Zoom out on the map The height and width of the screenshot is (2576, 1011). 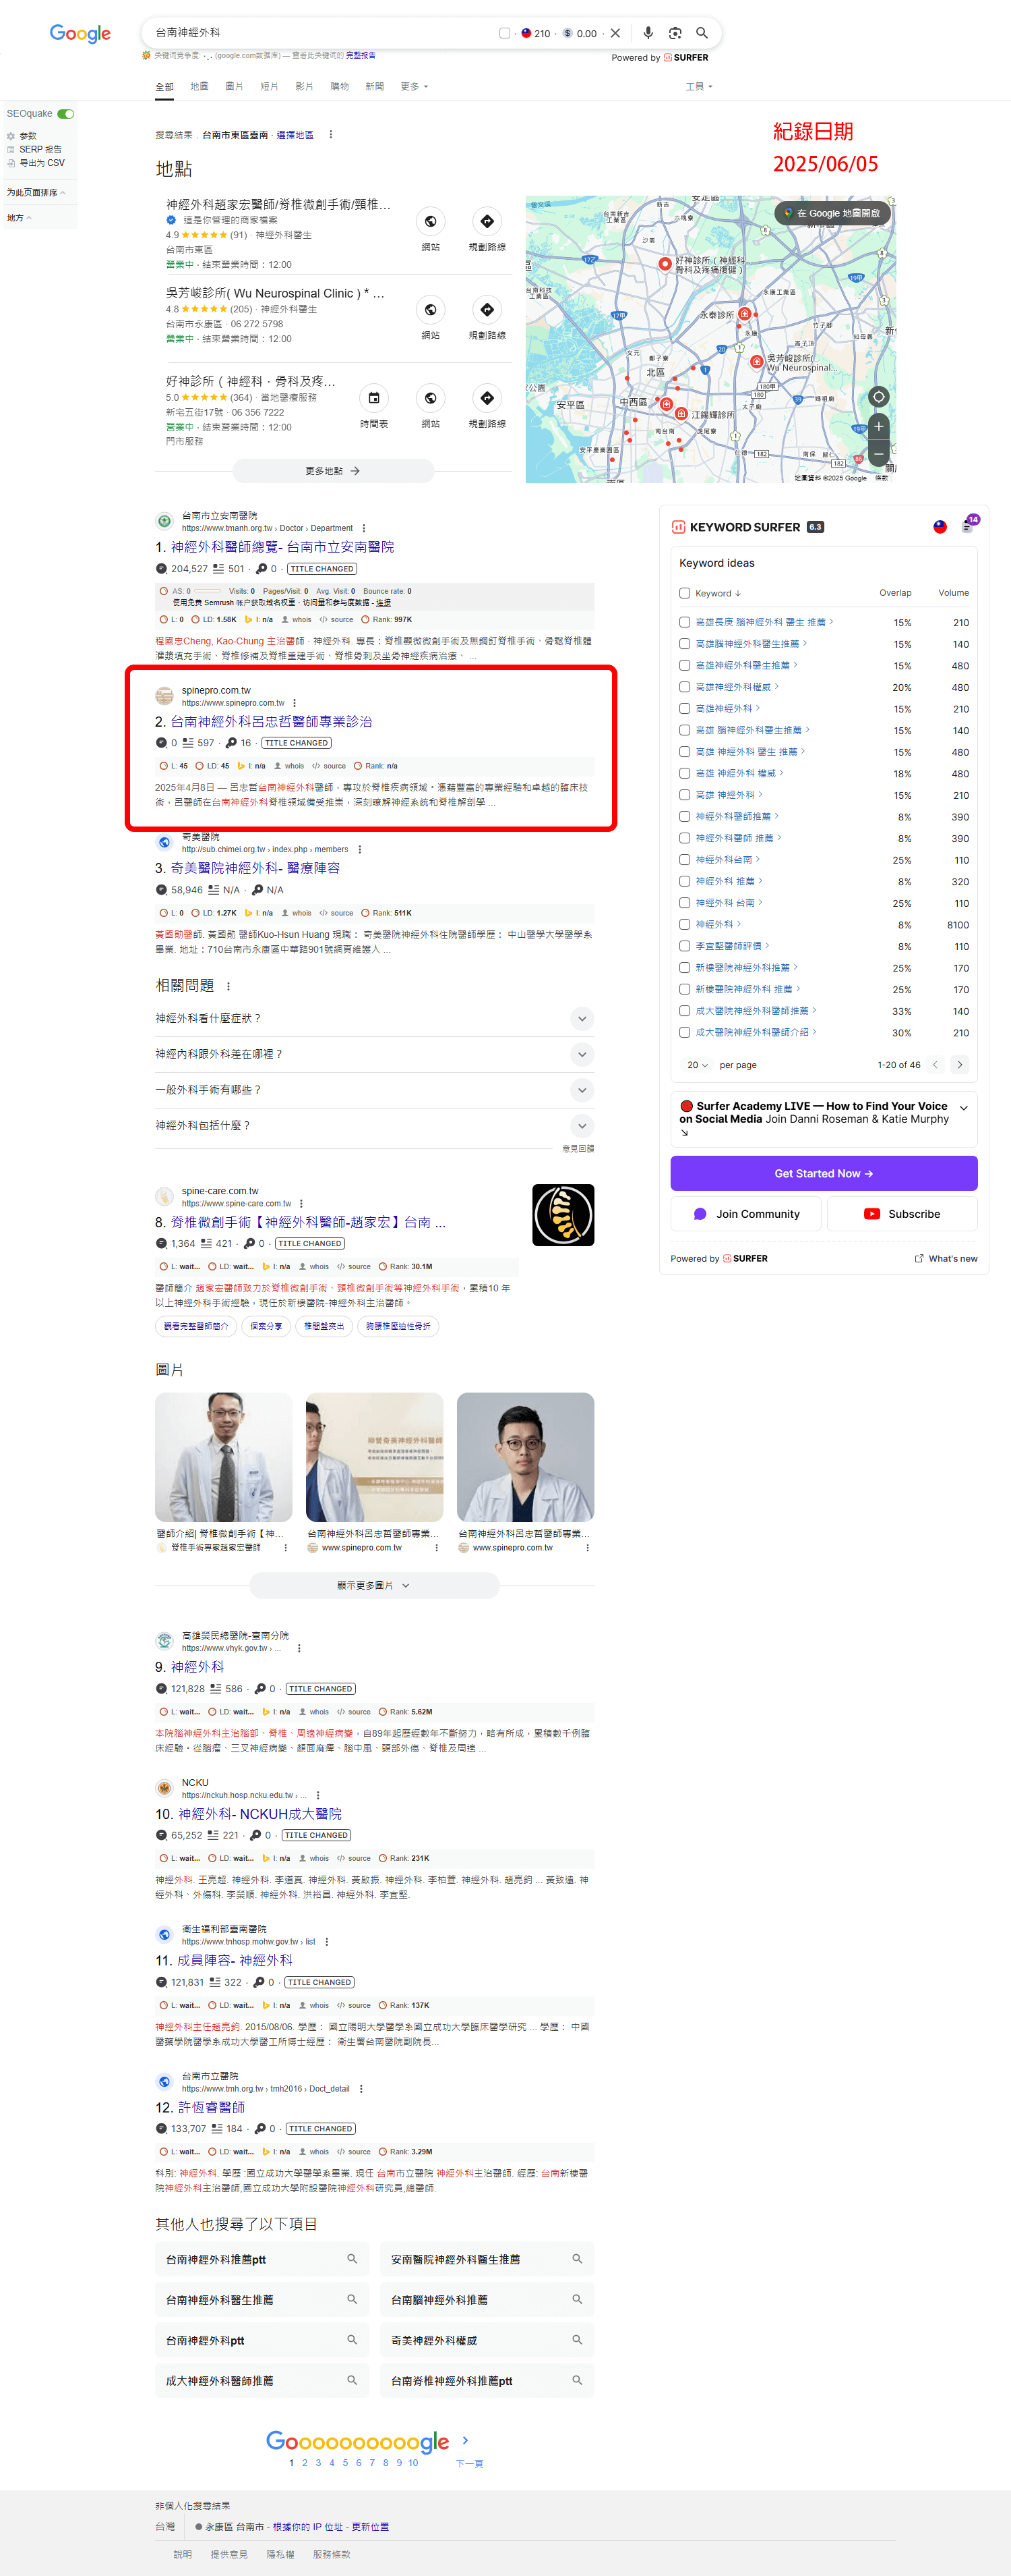(x=878, y=455)
